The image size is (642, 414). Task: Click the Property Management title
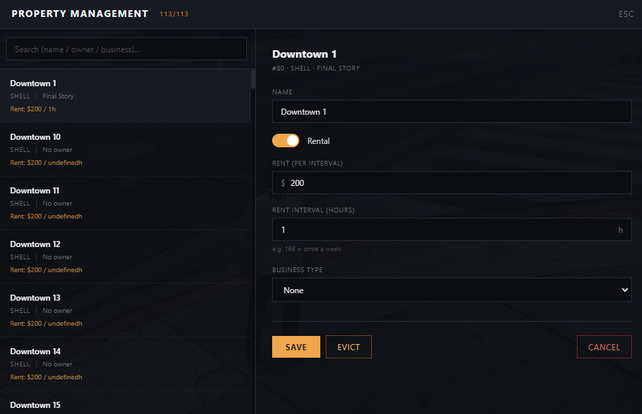pos(80,14)
